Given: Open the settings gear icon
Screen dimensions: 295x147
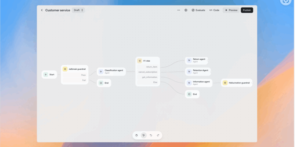Looking at the screenshot, I should pos(186,10).
